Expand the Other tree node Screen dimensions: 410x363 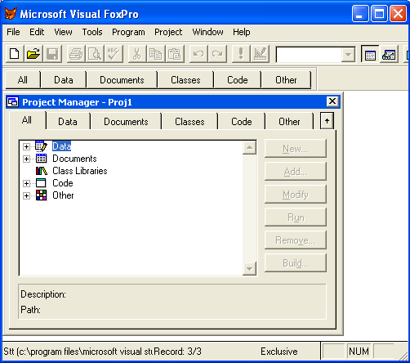26,195
